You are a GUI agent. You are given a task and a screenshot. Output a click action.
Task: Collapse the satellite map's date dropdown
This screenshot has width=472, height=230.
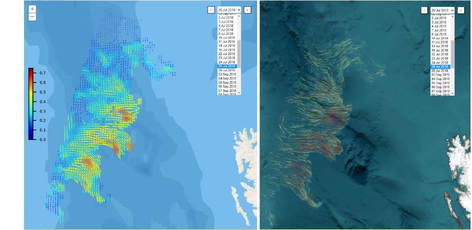pyautogui.click(x=442, y=10)
